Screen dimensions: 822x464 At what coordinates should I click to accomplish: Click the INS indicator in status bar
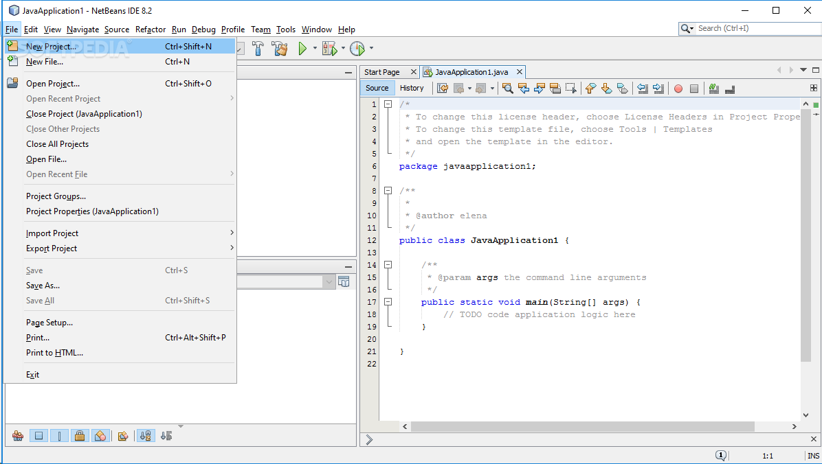(813, 456)
